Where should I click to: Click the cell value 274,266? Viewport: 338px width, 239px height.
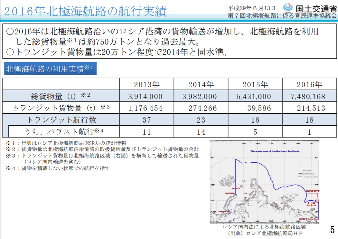202,108
